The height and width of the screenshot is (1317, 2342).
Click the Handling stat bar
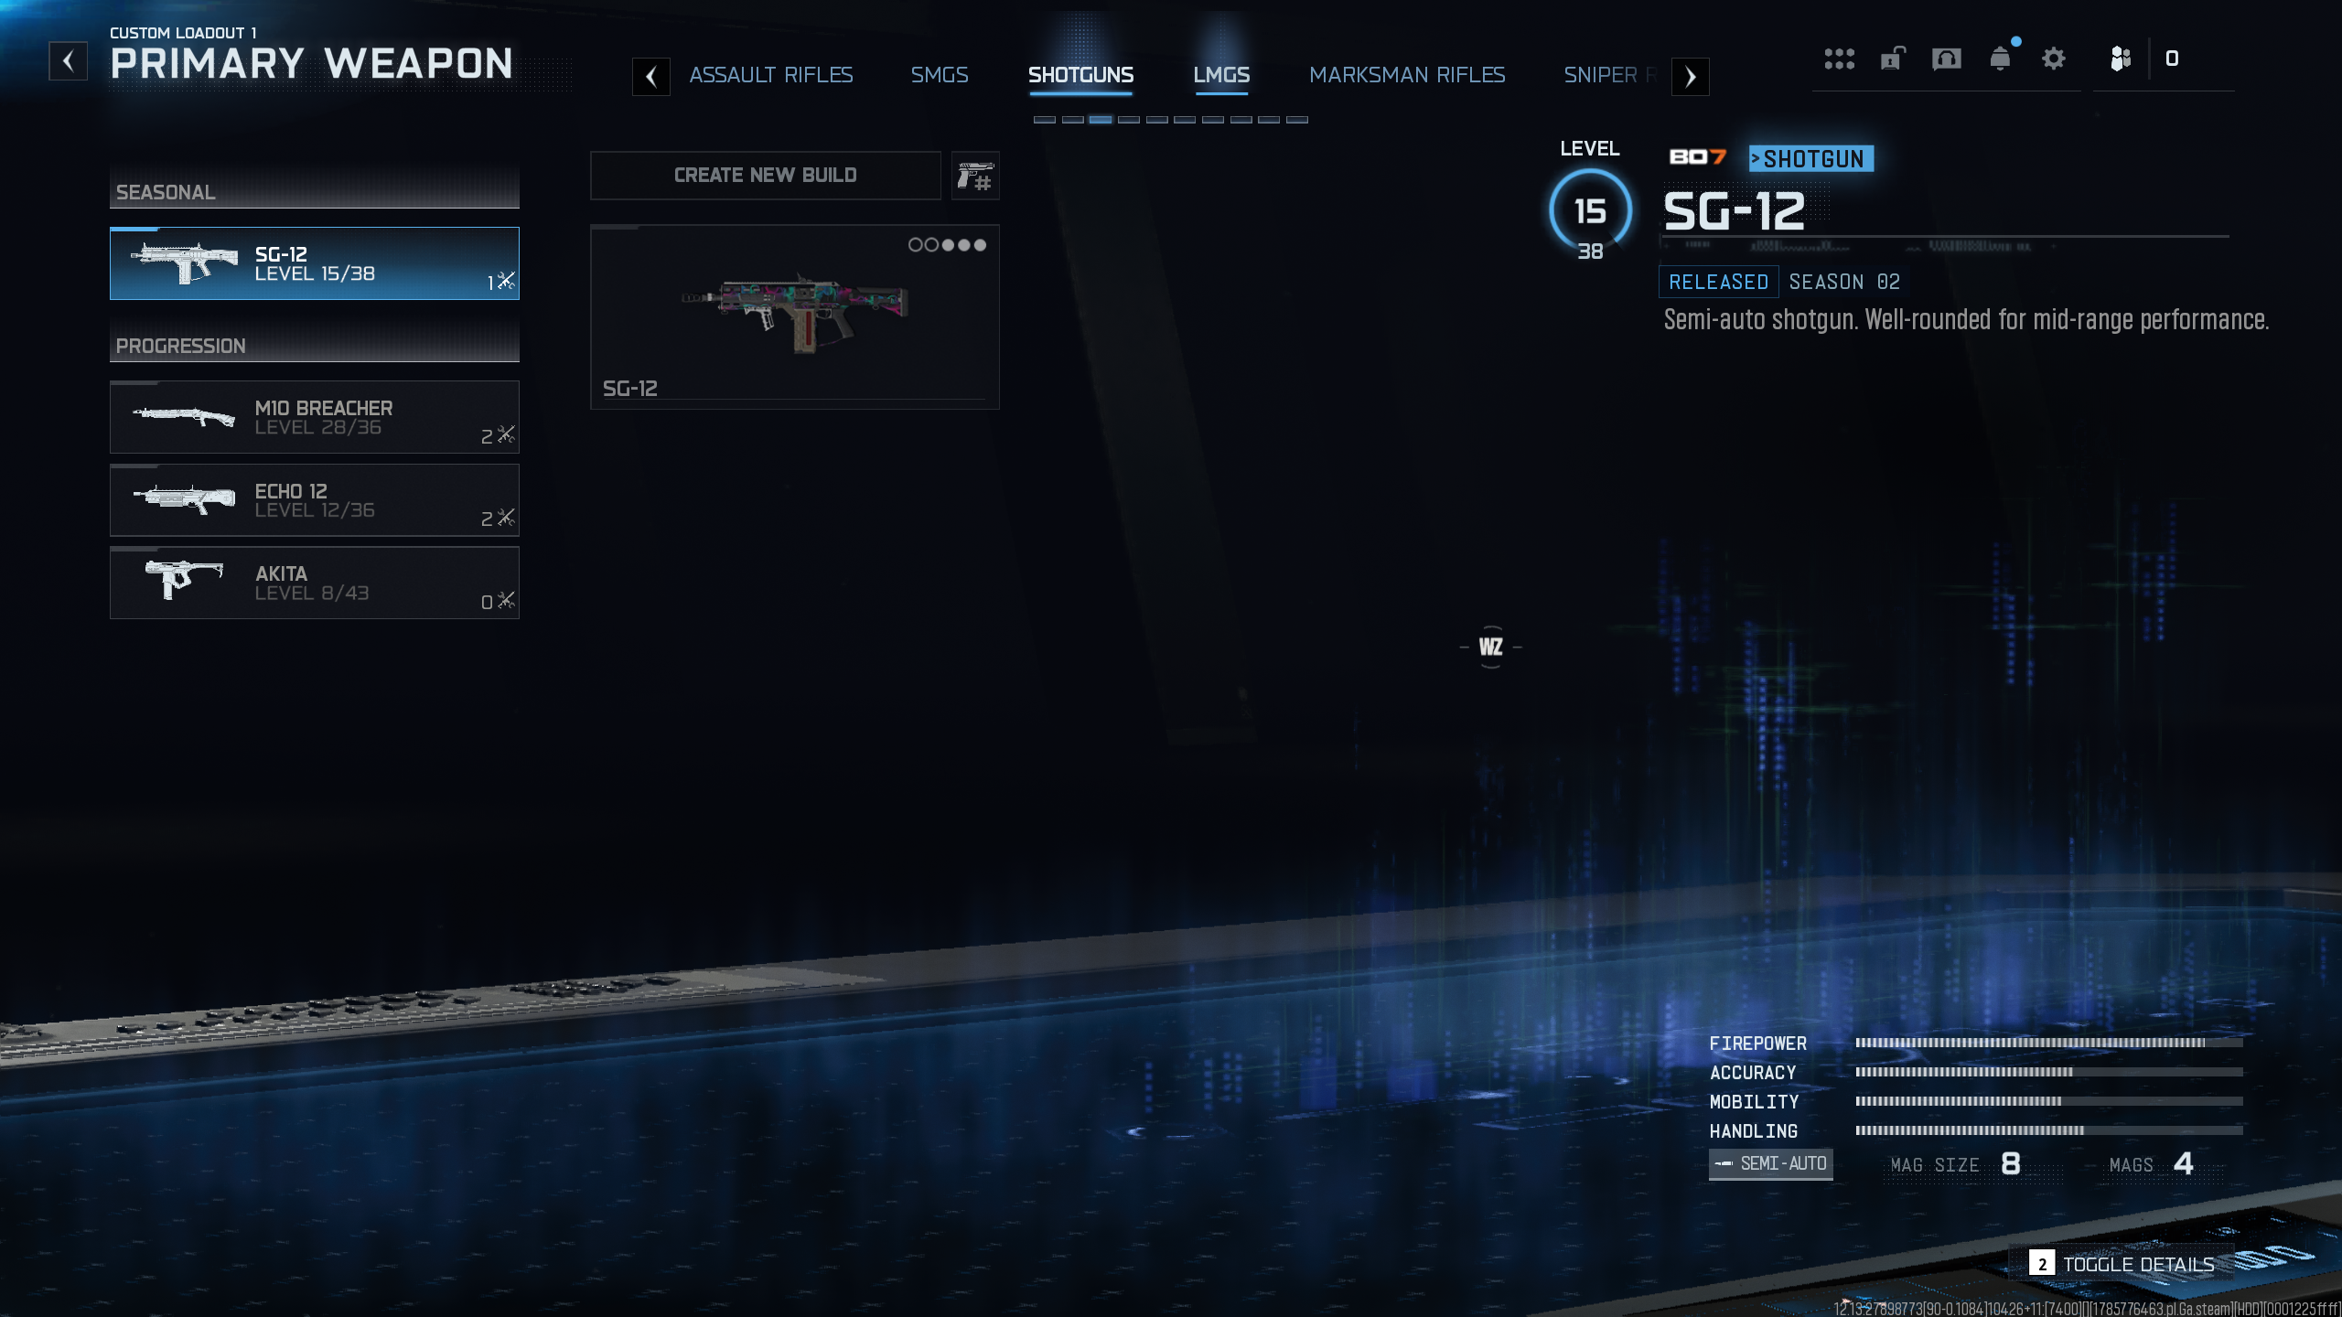pos(2049,1130)
